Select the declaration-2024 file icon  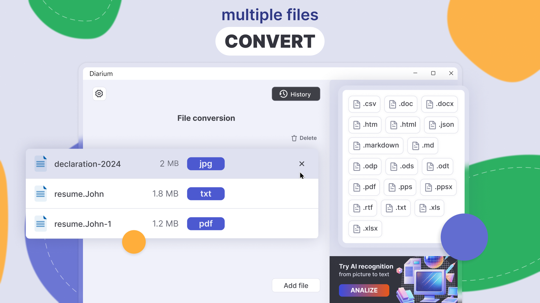(x=41, y=164)
